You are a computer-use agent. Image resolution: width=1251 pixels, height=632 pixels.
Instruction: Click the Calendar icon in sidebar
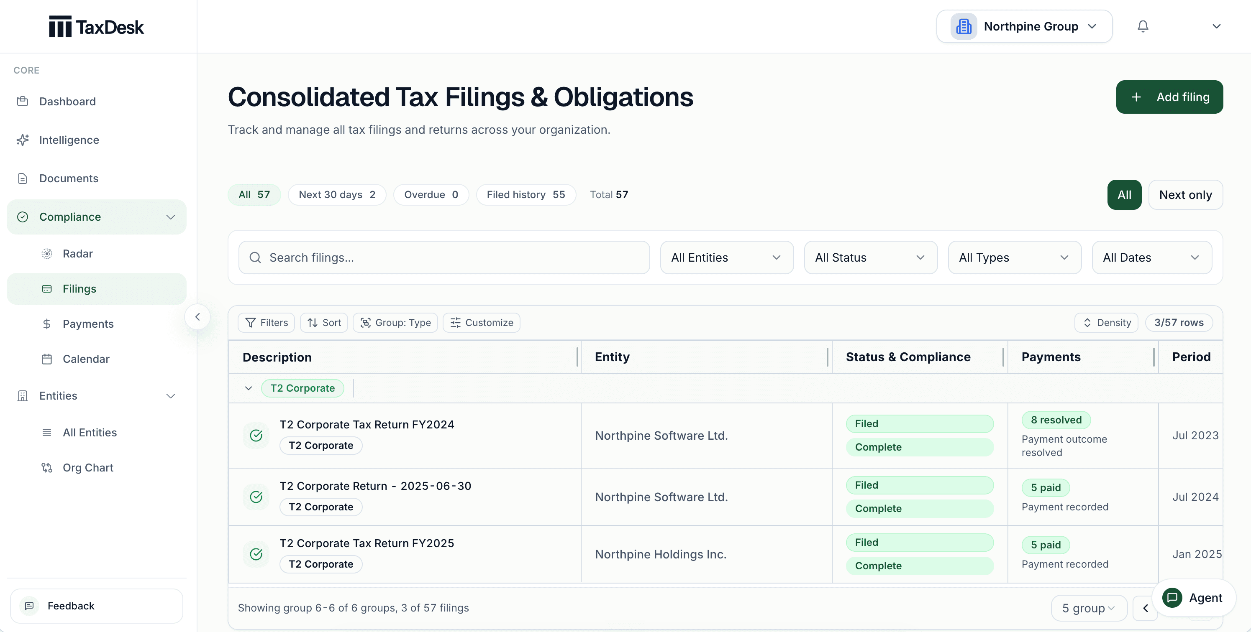(x=46, y=359)
